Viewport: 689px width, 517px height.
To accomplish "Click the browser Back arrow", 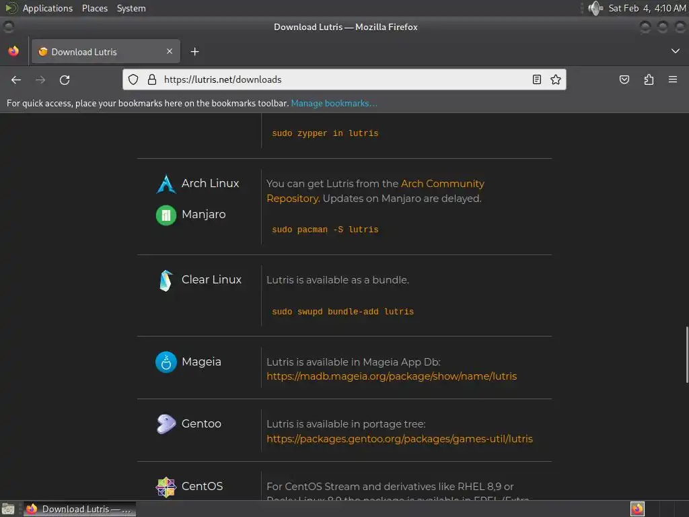I will (x=16, y=79).
